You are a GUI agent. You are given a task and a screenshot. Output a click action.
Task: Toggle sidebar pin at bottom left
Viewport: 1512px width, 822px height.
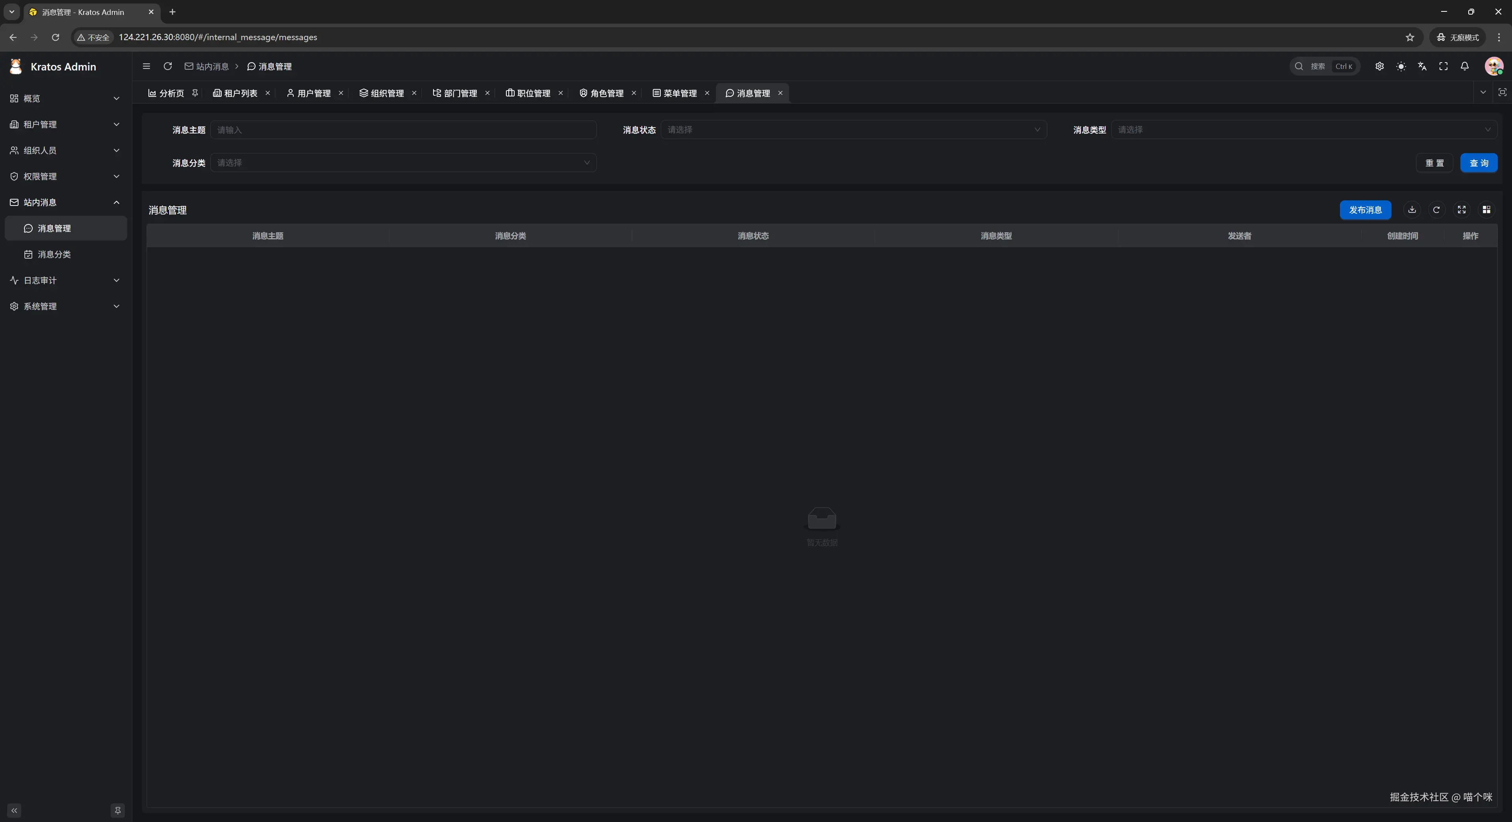pyautogui.click(x=117, y=810)
